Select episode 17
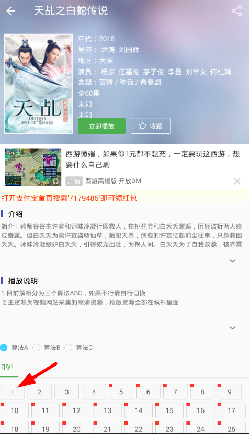The image size is (249, 434). [232, 410]
